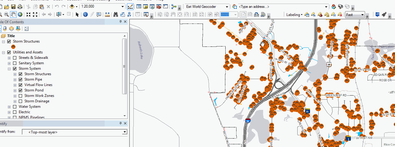Image resolution: width=395 pixels, height=147 pixels.
Task: Turn off the Storm Pipe layer
Action: click(x=21, y=79)
